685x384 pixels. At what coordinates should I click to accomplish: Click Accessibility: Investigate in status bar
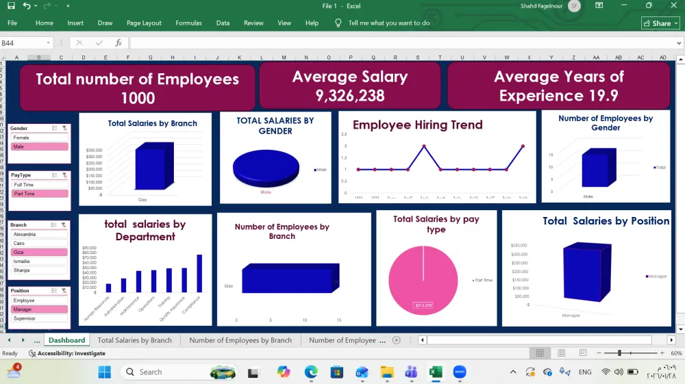pos(67,353)
